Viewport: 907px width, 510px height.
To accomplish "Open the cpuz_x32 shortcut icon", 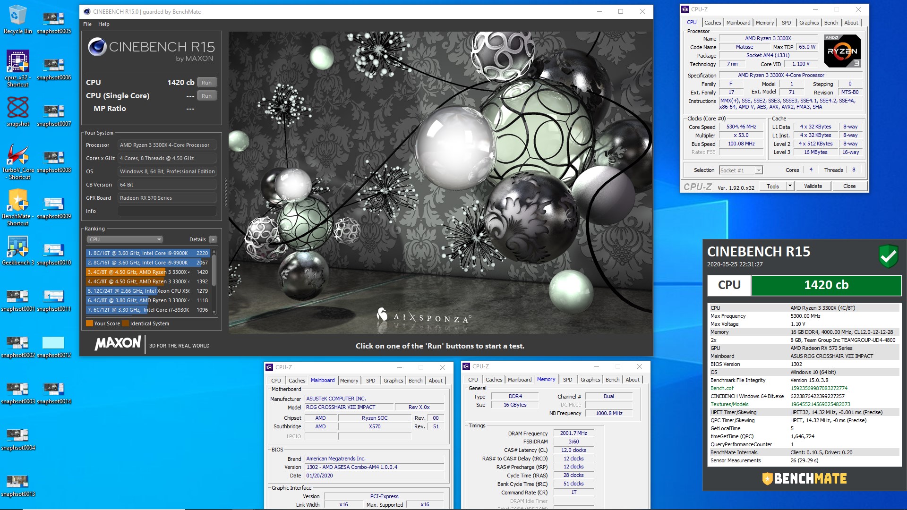I will point(17,68).
